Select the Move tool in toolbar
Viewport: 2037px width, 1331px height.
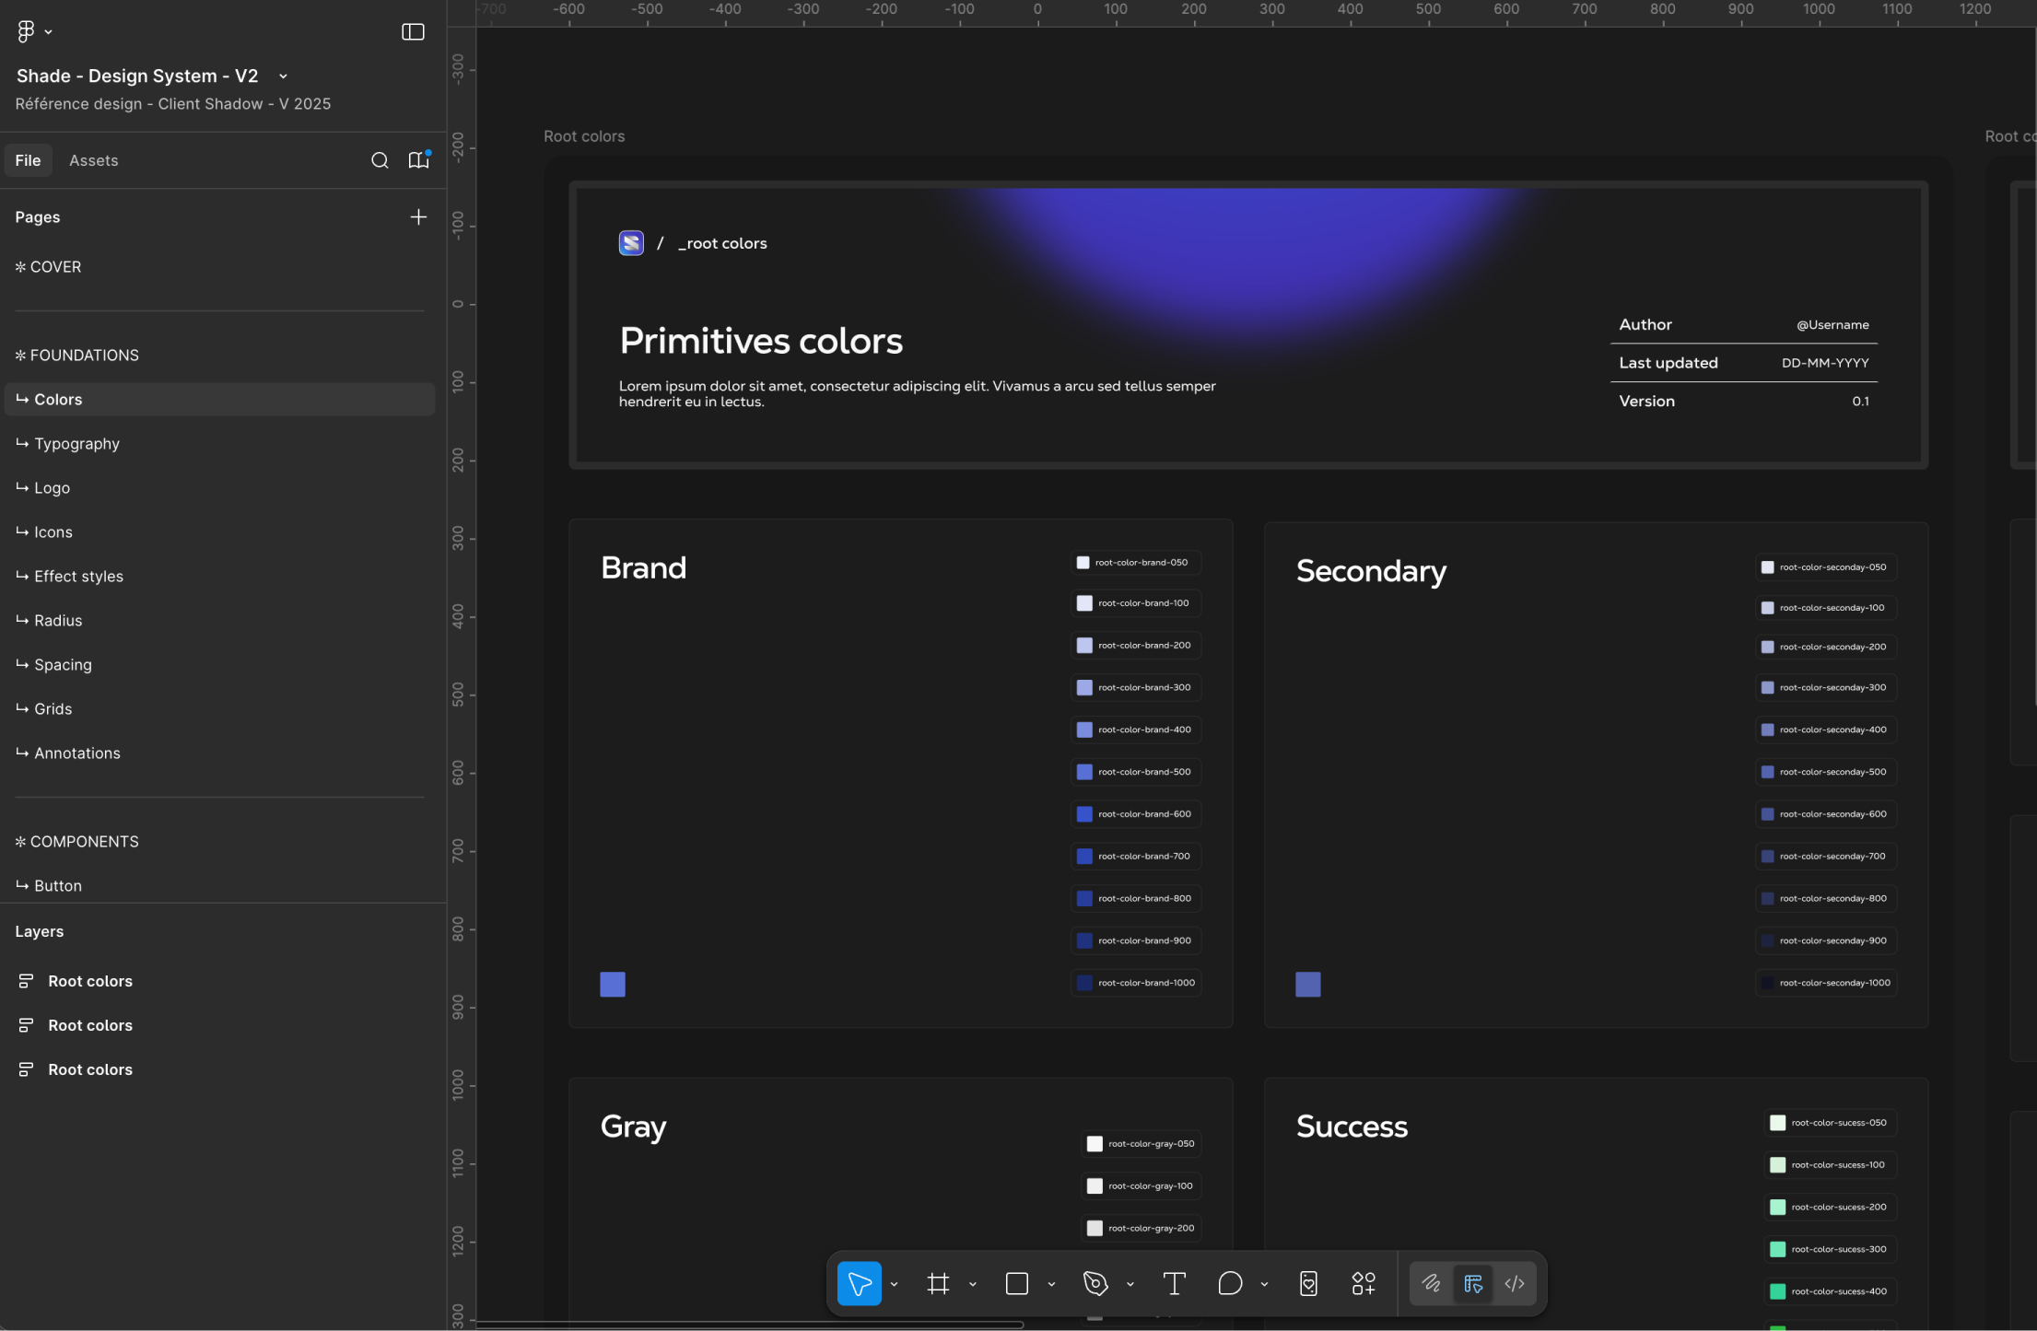[x=859, y=1283]
